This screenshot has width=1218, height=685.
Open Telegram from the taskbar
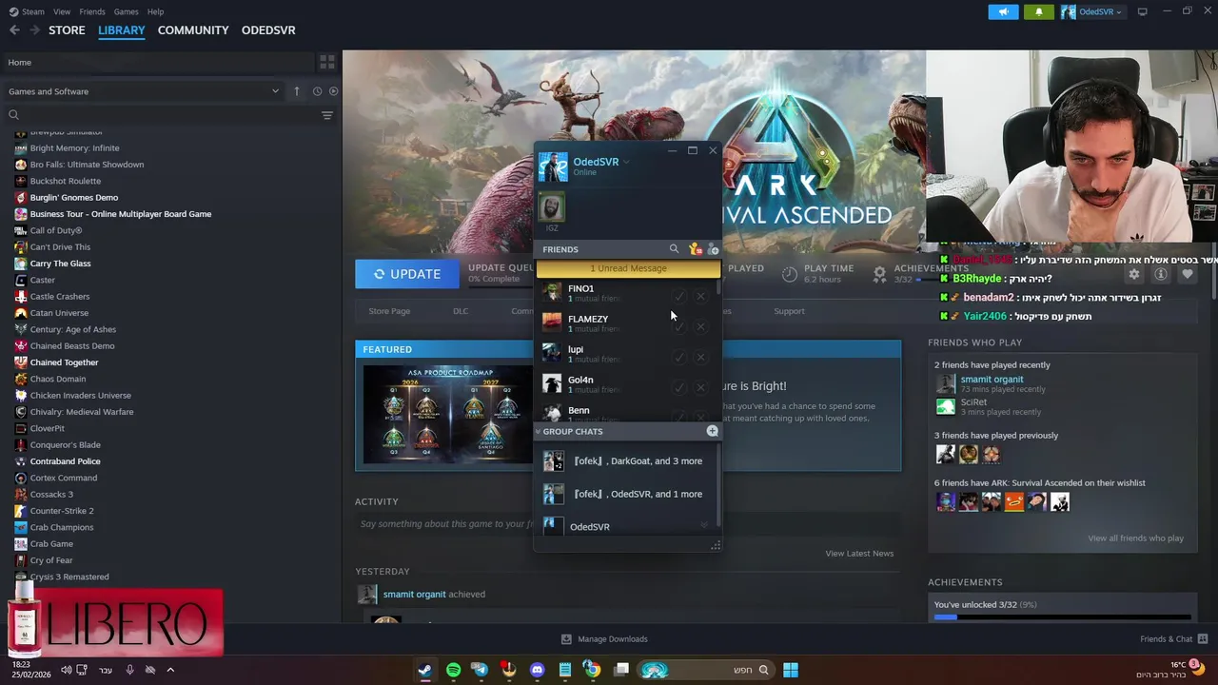(x=481, y=670)
